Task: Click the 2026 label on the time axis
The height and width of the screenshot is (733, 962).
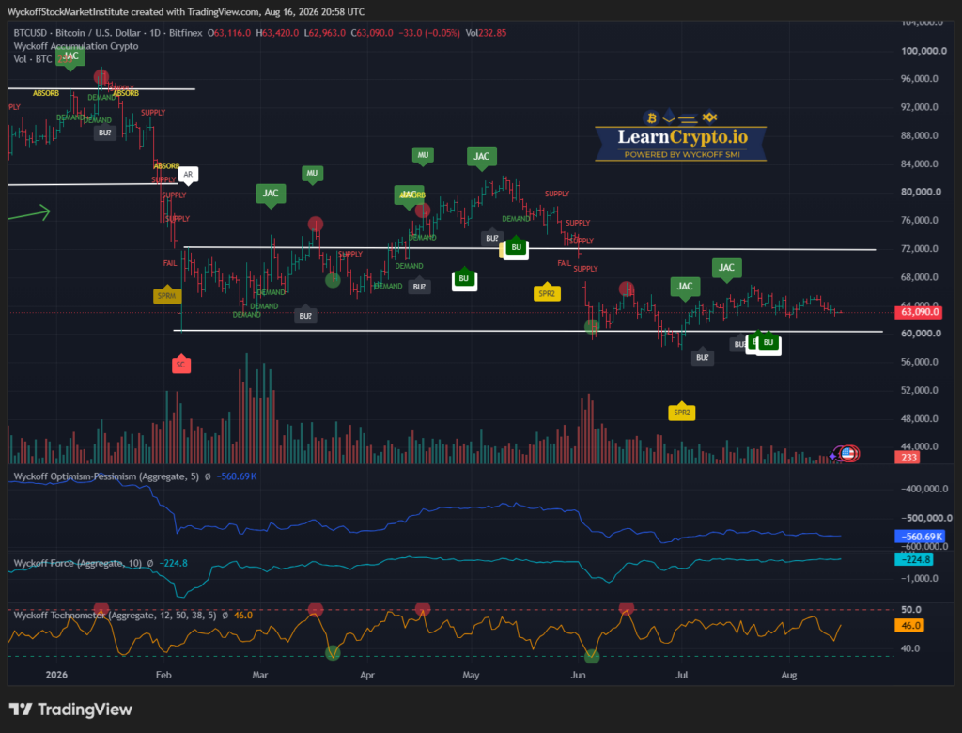Action: point(56,675)
